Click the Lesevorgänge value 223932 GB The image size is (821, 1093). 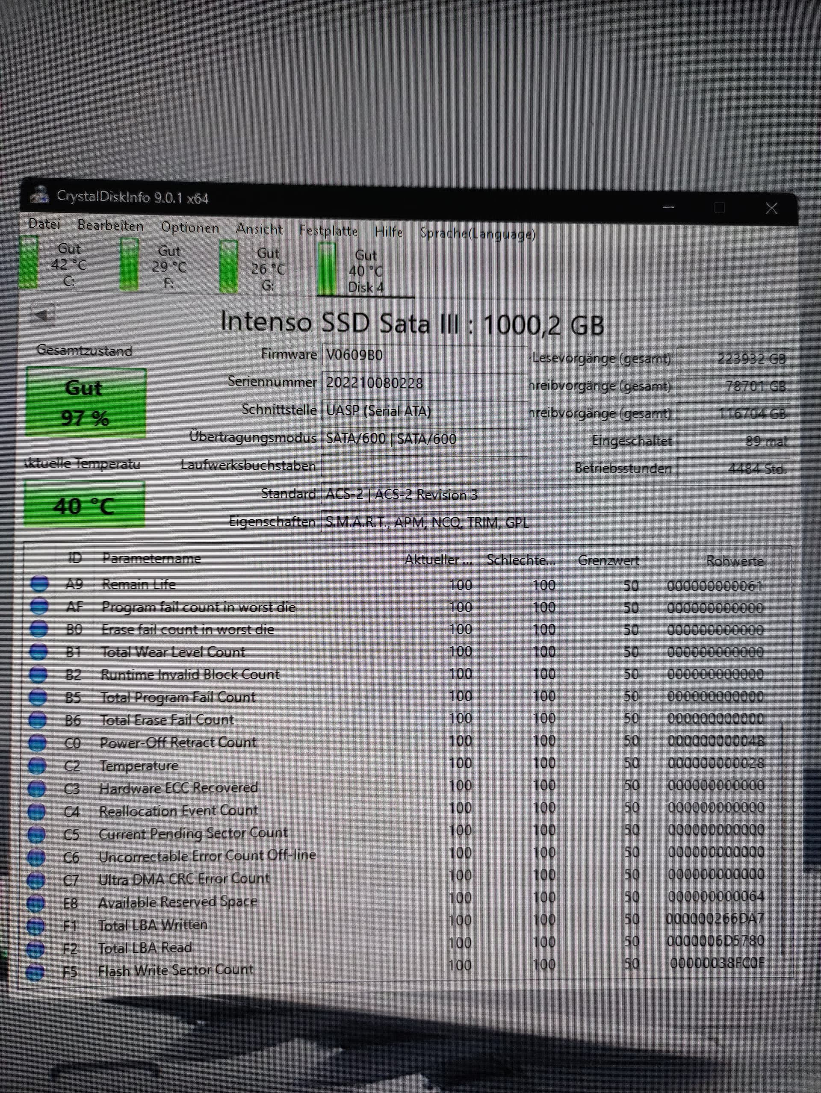click(x=733, y=359)
